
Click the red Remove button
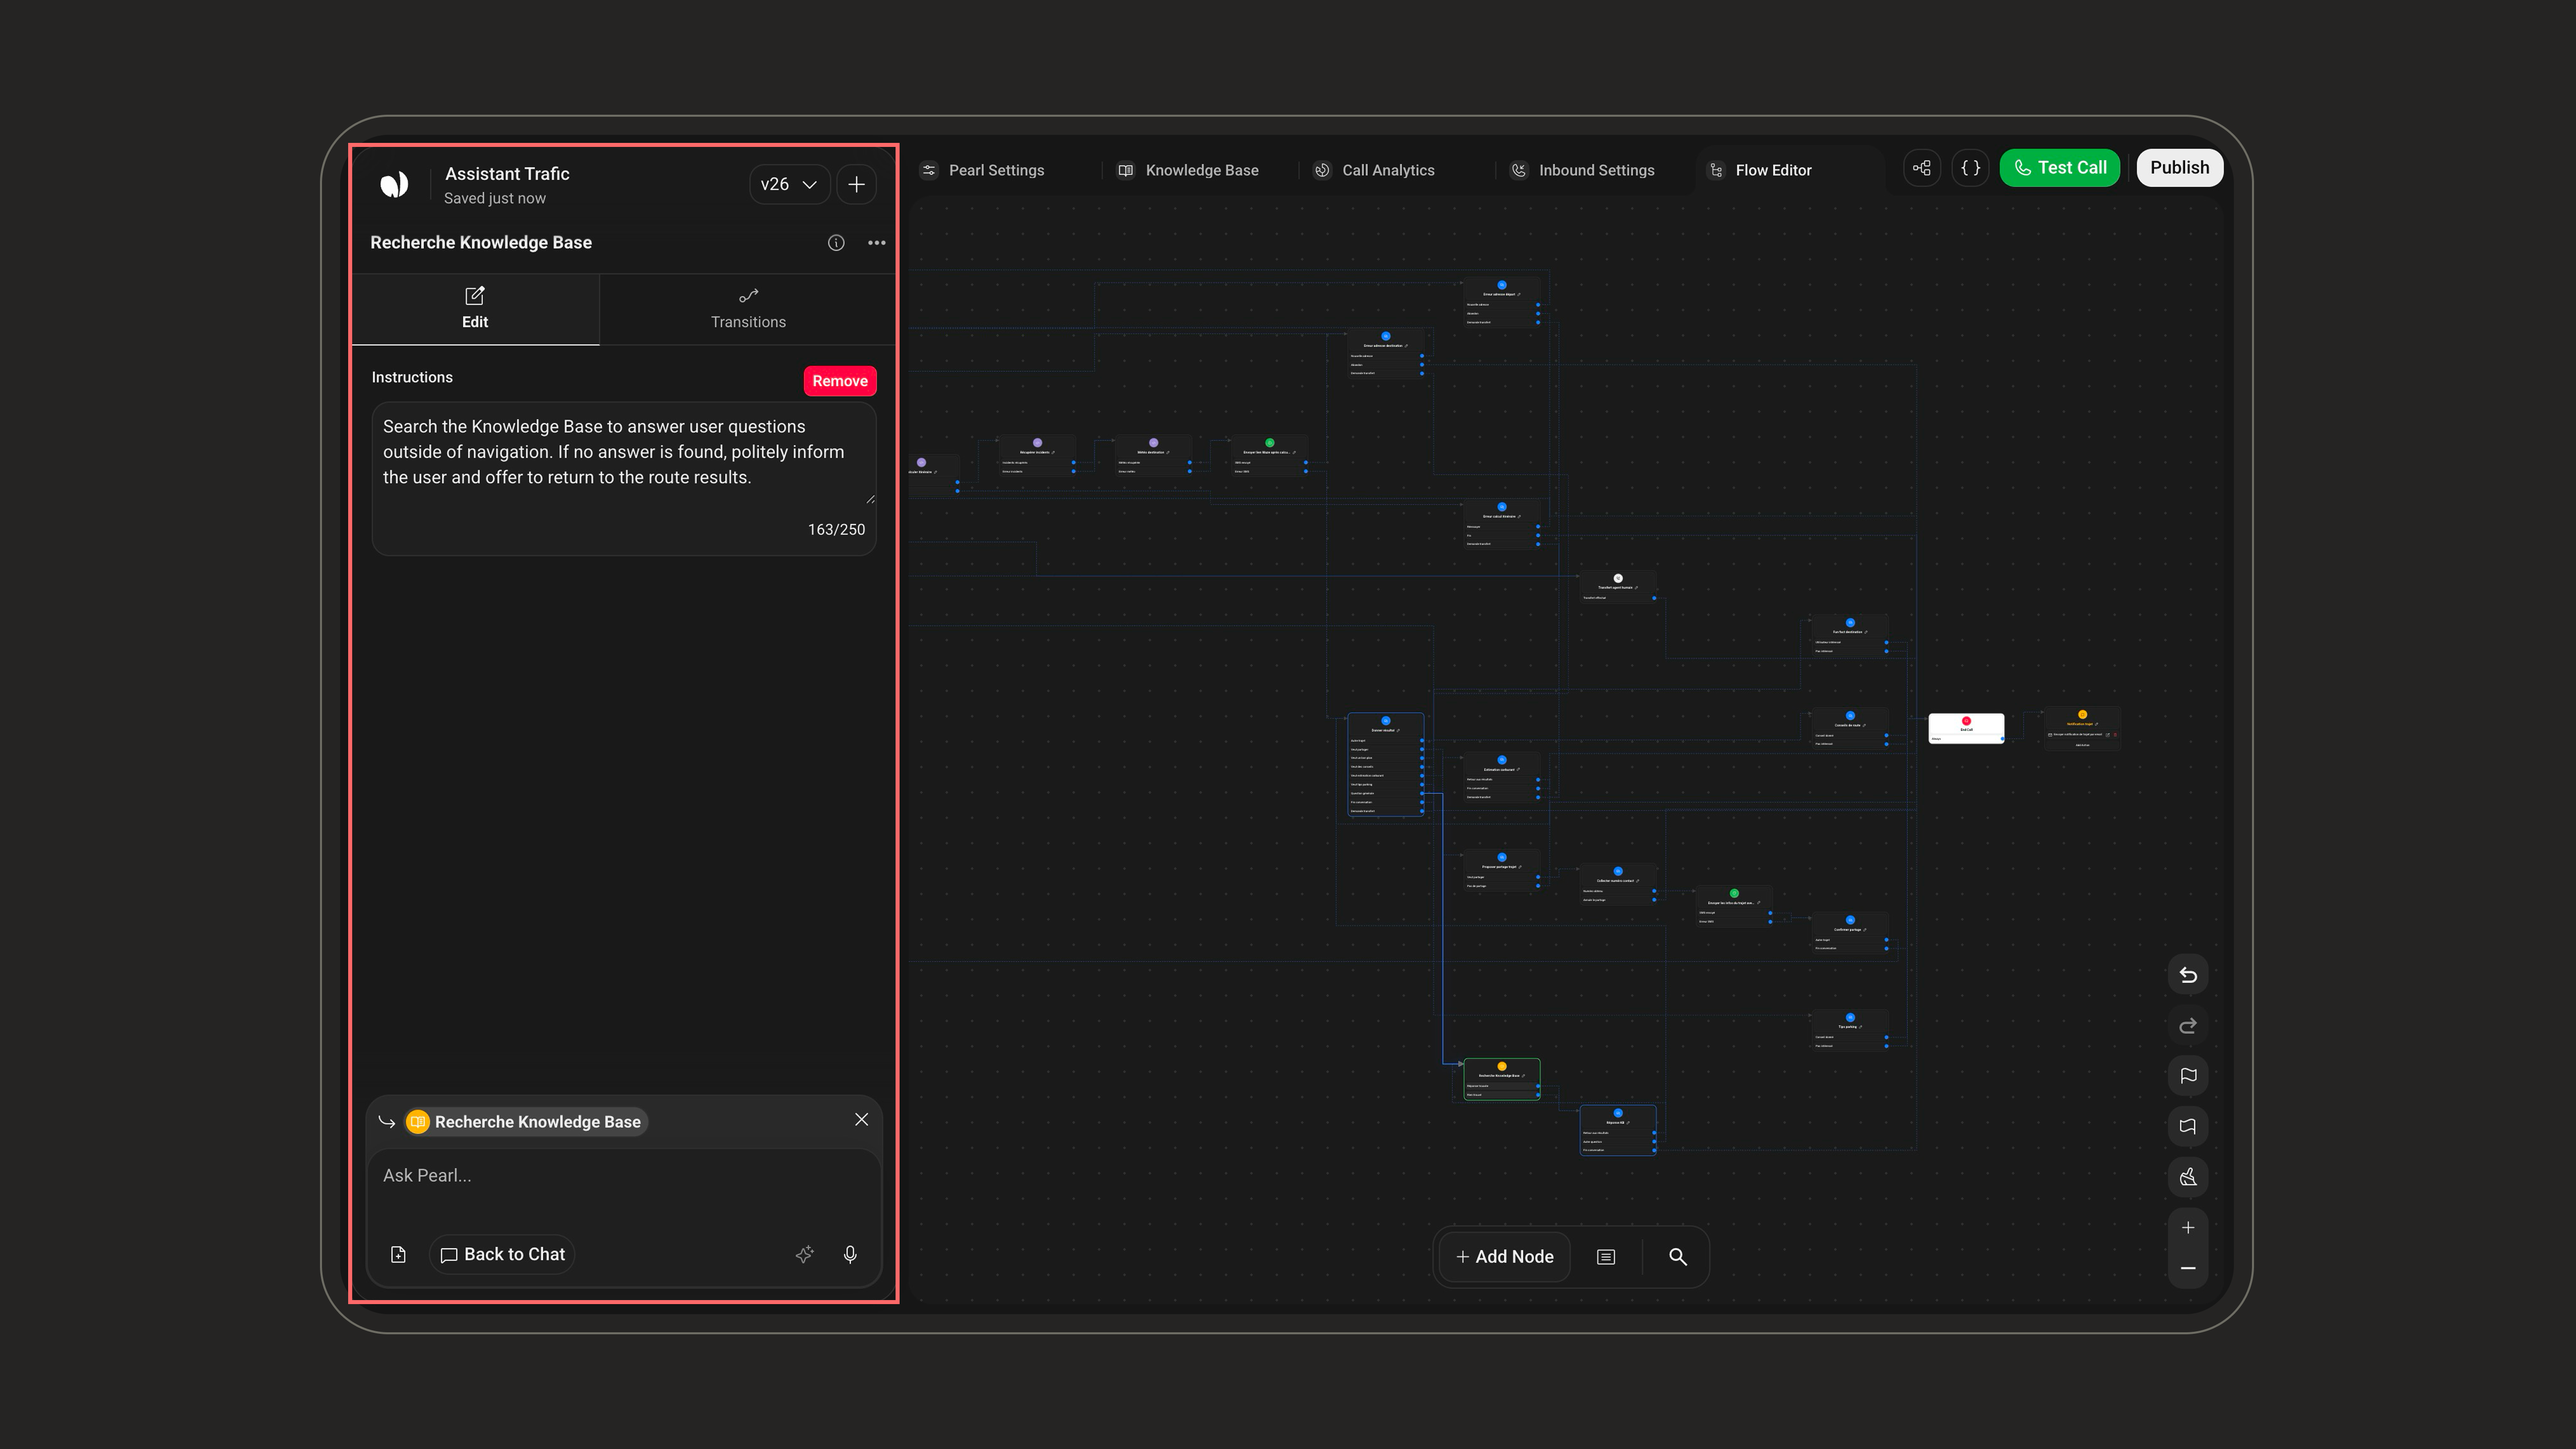[x=840, y=381]
